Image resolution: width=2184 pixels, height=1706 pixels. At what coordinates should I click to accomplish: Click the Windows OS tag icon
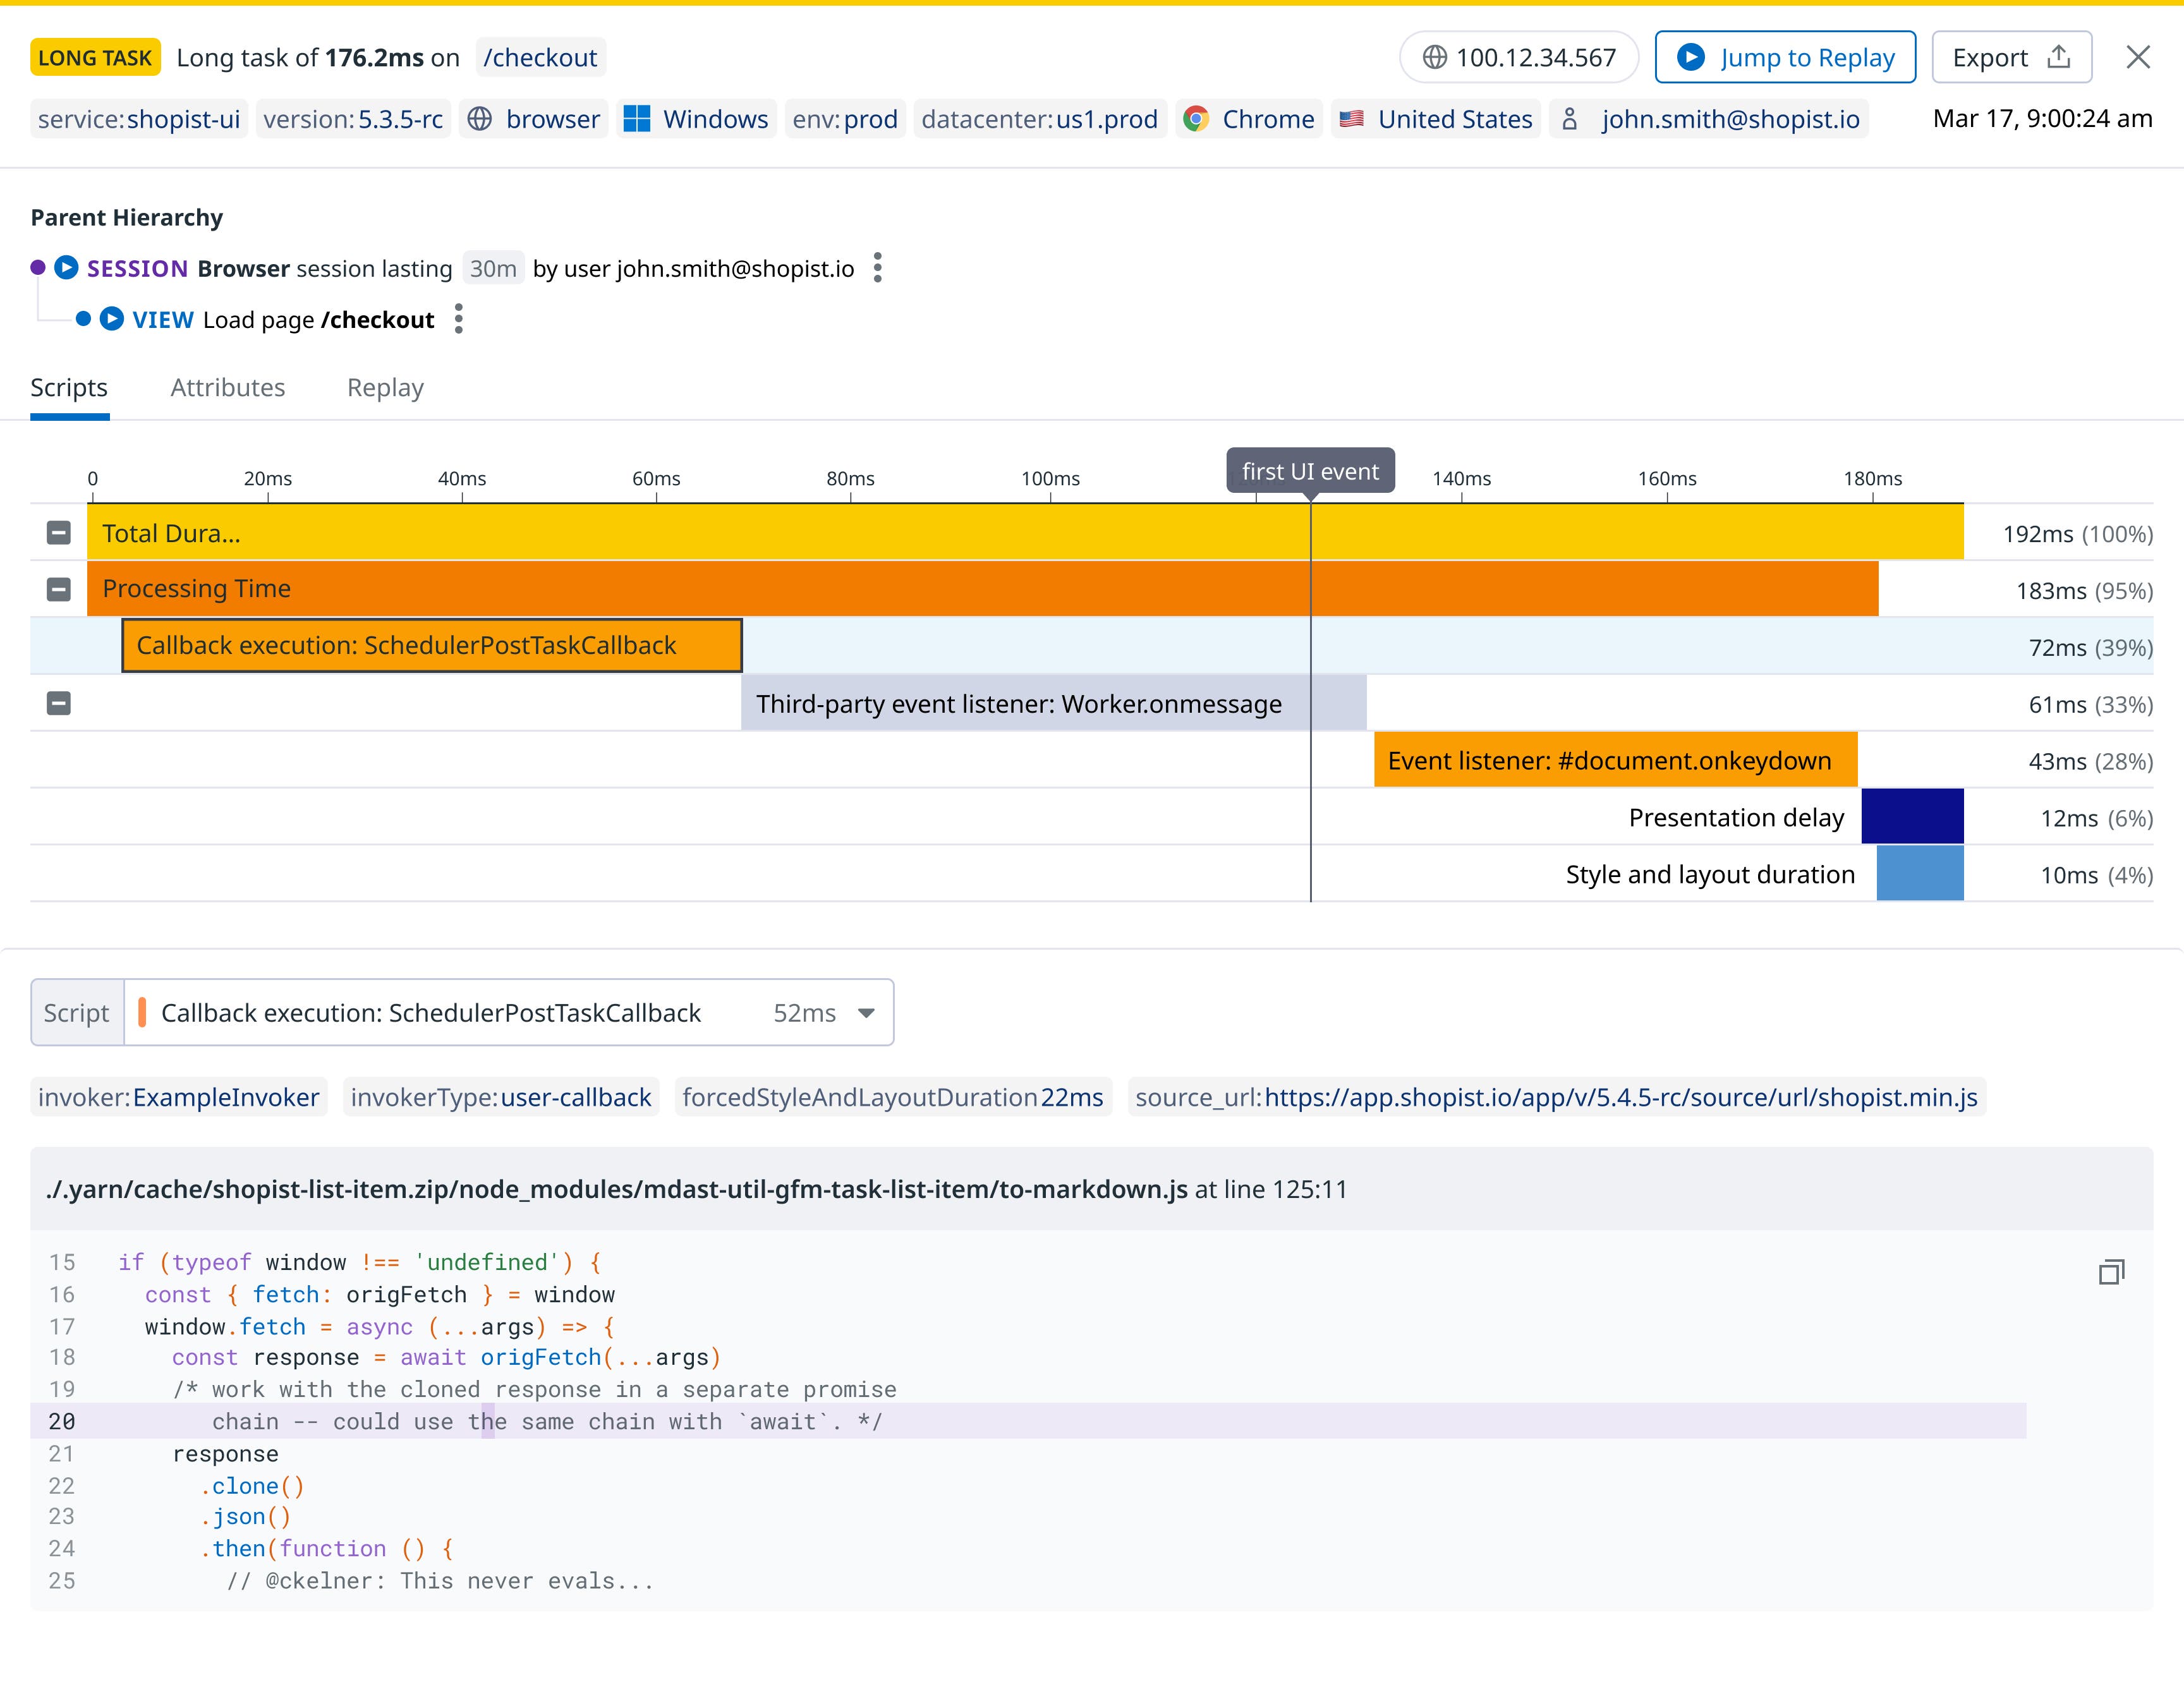[x=637, y=119]
